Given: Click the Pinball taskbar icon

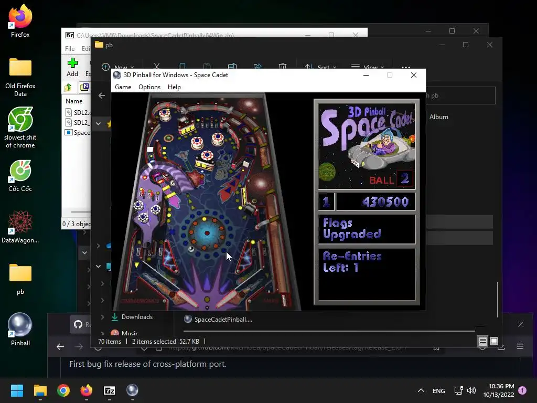Looking at the screenshot, I should coord(132,390).
